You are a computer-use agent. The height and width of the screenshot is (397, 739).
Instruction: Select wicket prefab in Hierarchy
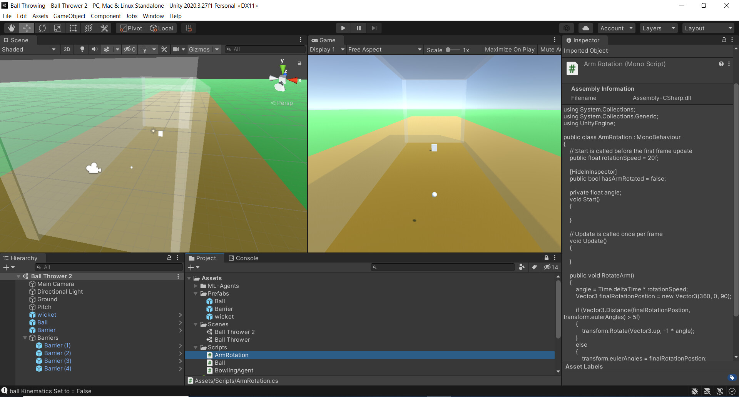coord(47,315)
